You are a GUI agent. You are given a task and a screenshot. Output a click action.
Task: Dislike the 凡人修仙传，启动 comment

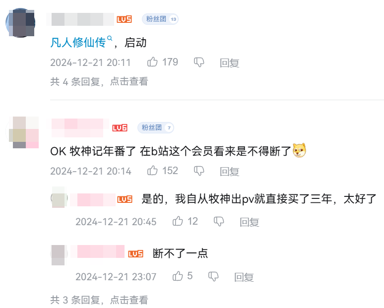(199, 62)
